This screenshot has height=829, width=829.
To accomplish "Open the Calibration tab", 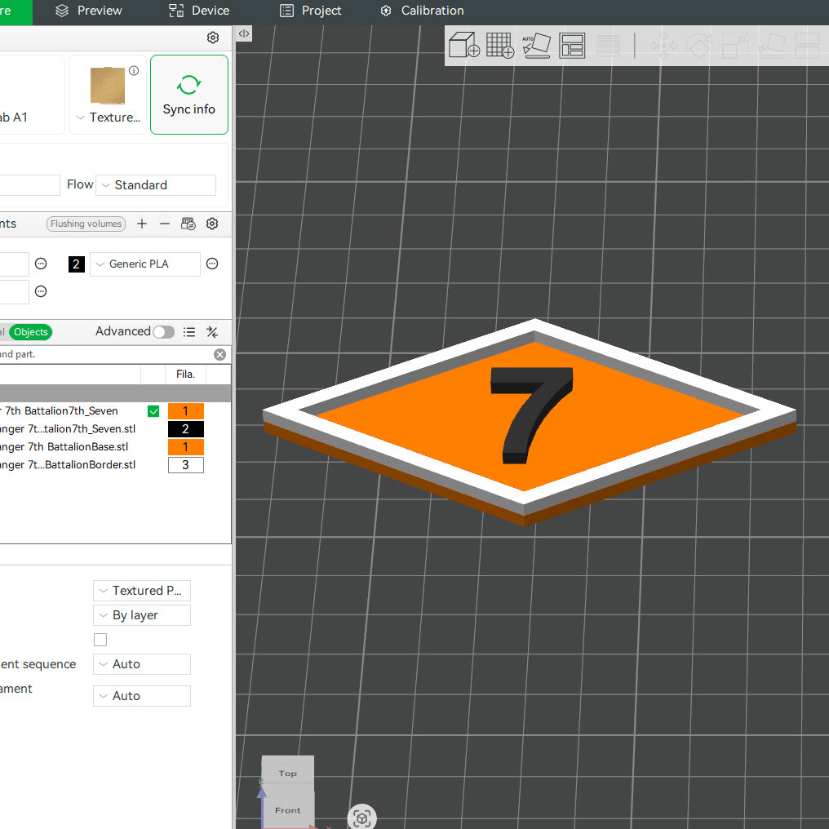I will (x=422, y=11).
